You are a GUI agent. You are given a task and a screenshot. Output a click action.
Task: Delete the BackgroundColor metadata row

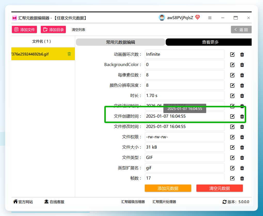(242, 65)
